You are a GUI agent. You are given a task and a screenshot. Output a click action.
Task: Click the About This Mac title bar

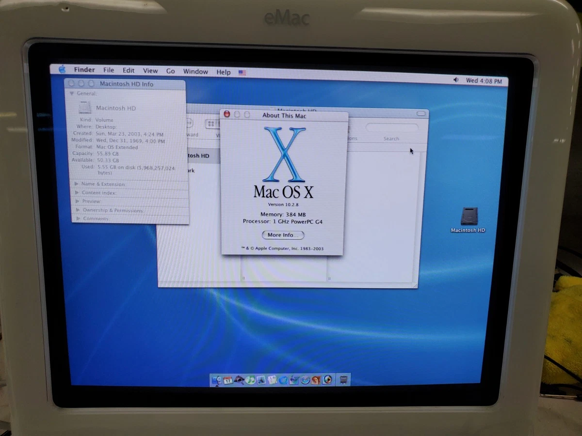[x=284, y=115]
